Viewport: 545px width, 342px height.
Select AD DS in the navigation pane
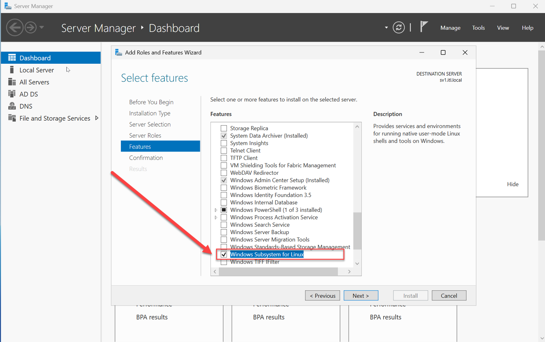pyautogui.click(x=29, y=94)
